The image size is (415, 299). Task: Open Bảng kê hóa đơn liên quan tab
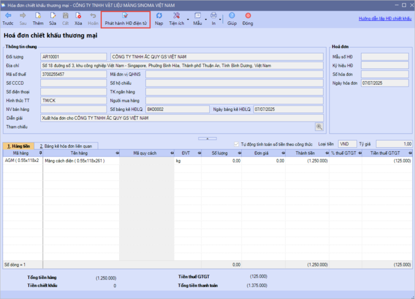pyautogui.click(x=65, y=145)
